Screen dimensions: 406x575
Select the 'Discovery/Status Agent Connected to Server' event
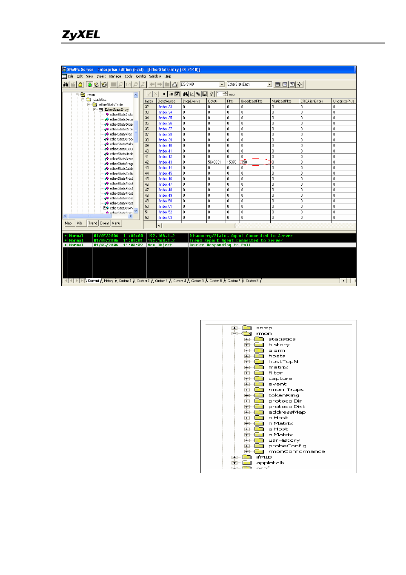point(209,236)
